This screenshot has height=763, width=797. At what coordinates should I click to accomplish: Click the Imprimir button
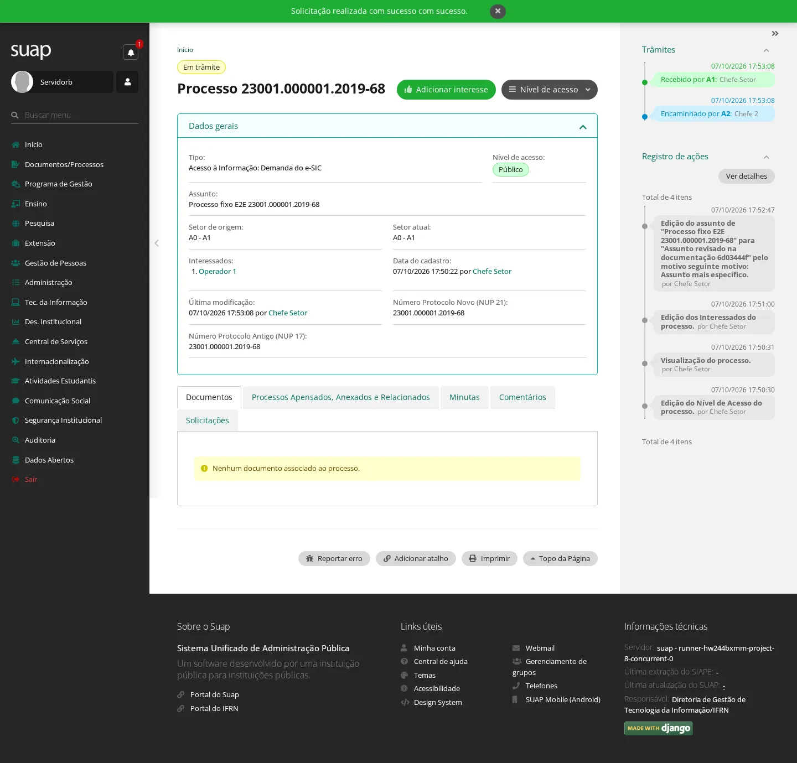(489, 559)
